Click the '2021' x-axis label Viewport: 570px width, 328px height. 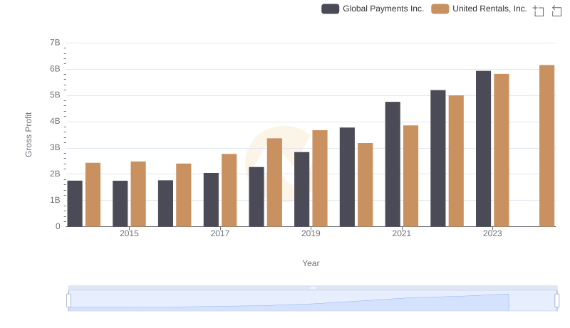click(x=402, y=233)
